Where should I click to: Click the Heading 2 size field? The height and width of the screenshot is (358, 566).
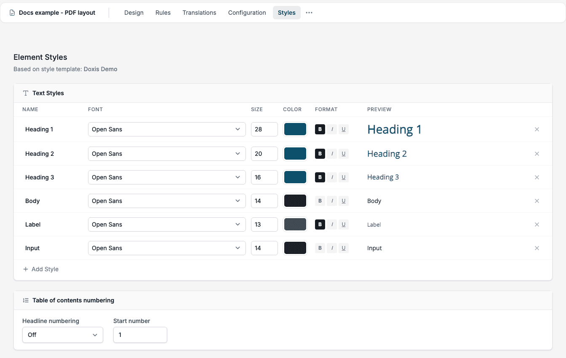click(x=264, y=154)
